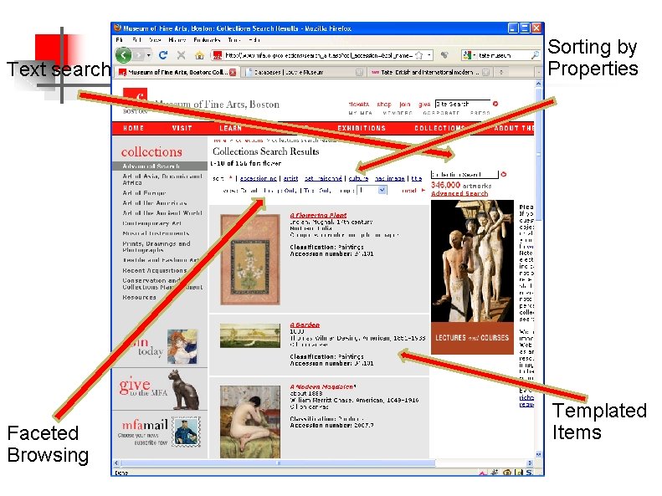662x496 pixels.
Task: Open Musical Instruments in sidebar
Action: [x=156, y=233]
